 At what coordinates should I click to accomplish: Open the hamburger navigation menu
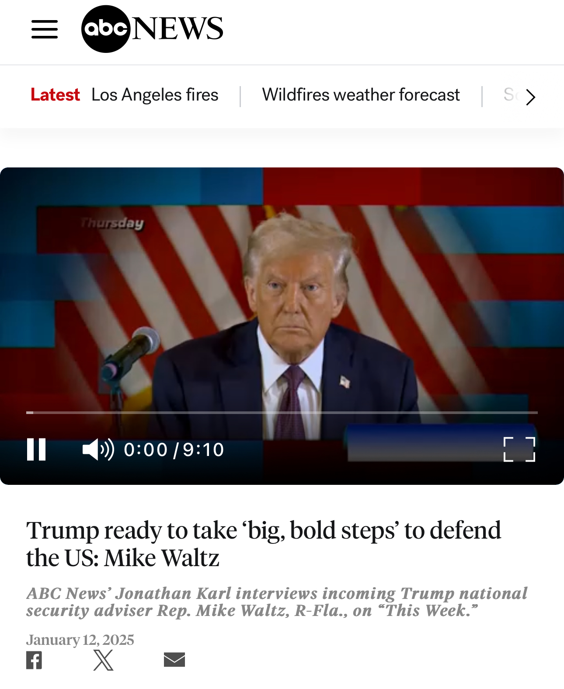45,29
